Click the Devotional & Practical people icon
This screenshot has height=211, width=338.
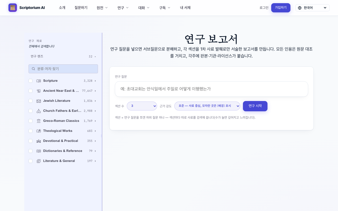coord(39,141)
